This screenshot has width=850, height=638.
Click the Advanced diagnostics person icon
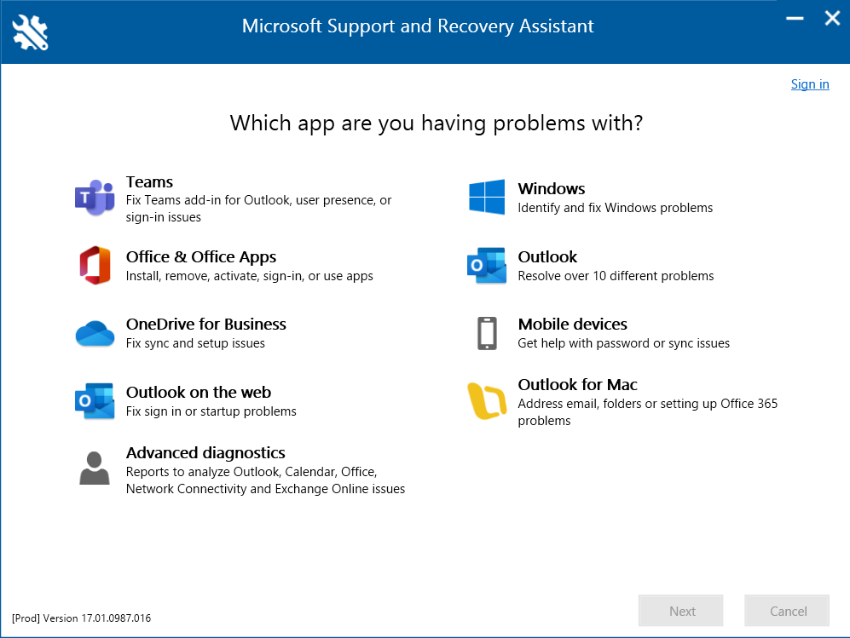tap(95, 469)
